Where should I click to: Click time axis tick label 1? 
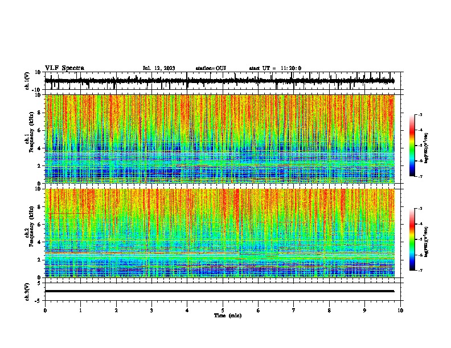(80, 310)
